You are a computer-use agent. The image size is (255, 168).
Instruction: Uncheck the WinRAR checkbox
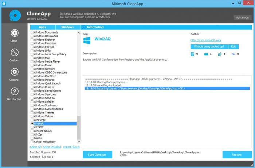click(32, 124)
